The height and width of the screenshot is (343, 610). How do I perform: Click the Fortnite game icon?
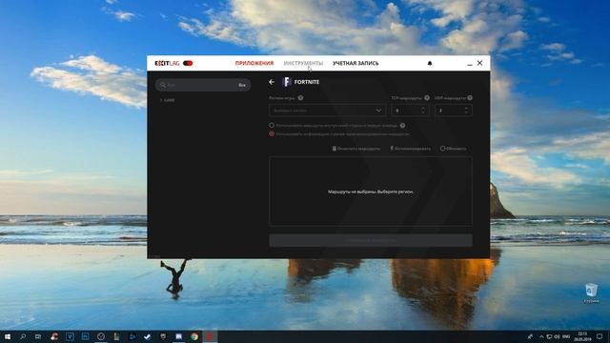pos(287,82)
